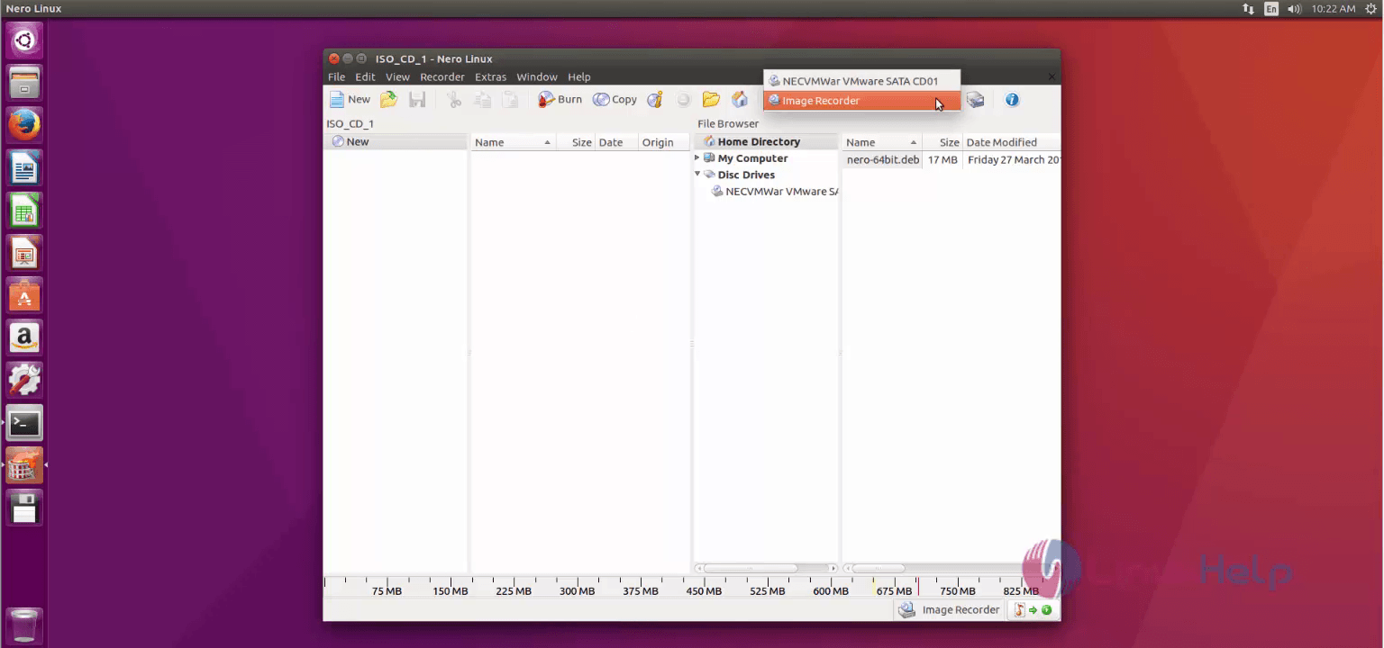Click the yellow capacity marker on ruler
Viewport: 1384px width, 648px height.
(873, 585)
